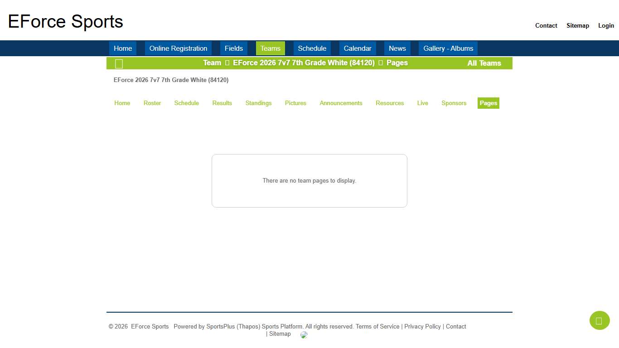Open the Privacy Policy footer link

[422, 327]
